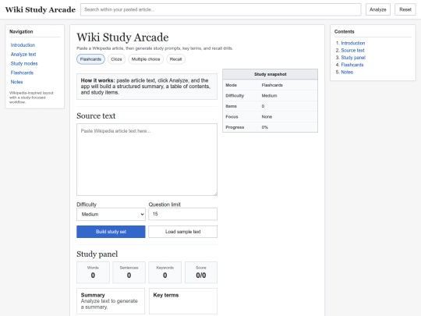This screenshot has width=421, height=316.
Task: Click the Study snapshot table header
Action: [x=270, y=74]
